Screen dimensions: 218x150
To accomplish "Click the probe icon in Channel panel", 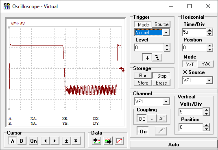I will pyautogui.click(x=161, y=131).
